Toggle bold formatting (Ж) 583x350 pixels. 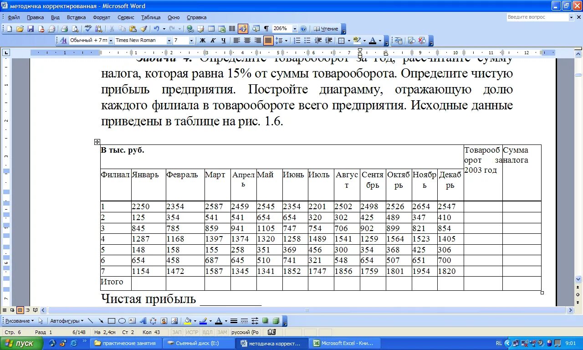[x=203, y=41]
